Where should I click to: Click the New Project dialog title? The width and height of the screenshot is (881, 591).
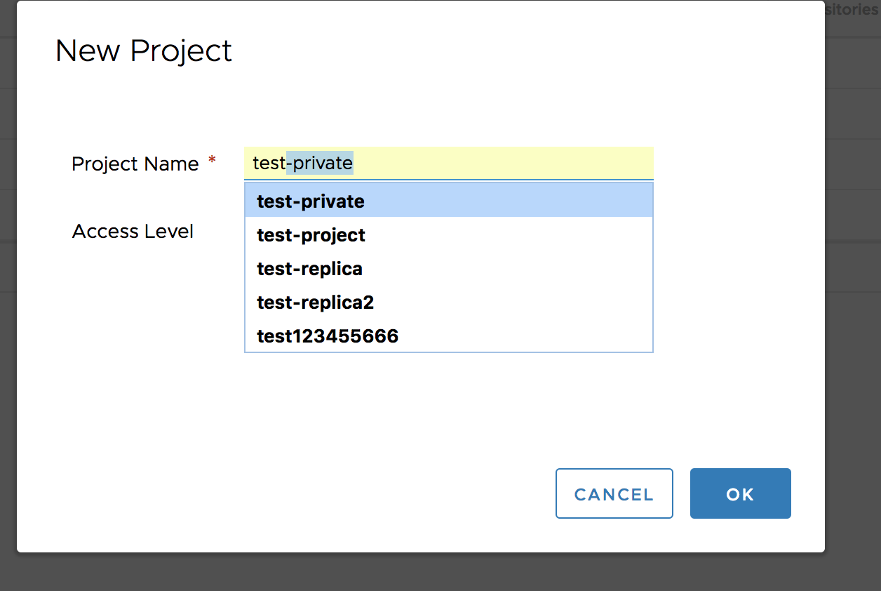click(x=143, y=50)
